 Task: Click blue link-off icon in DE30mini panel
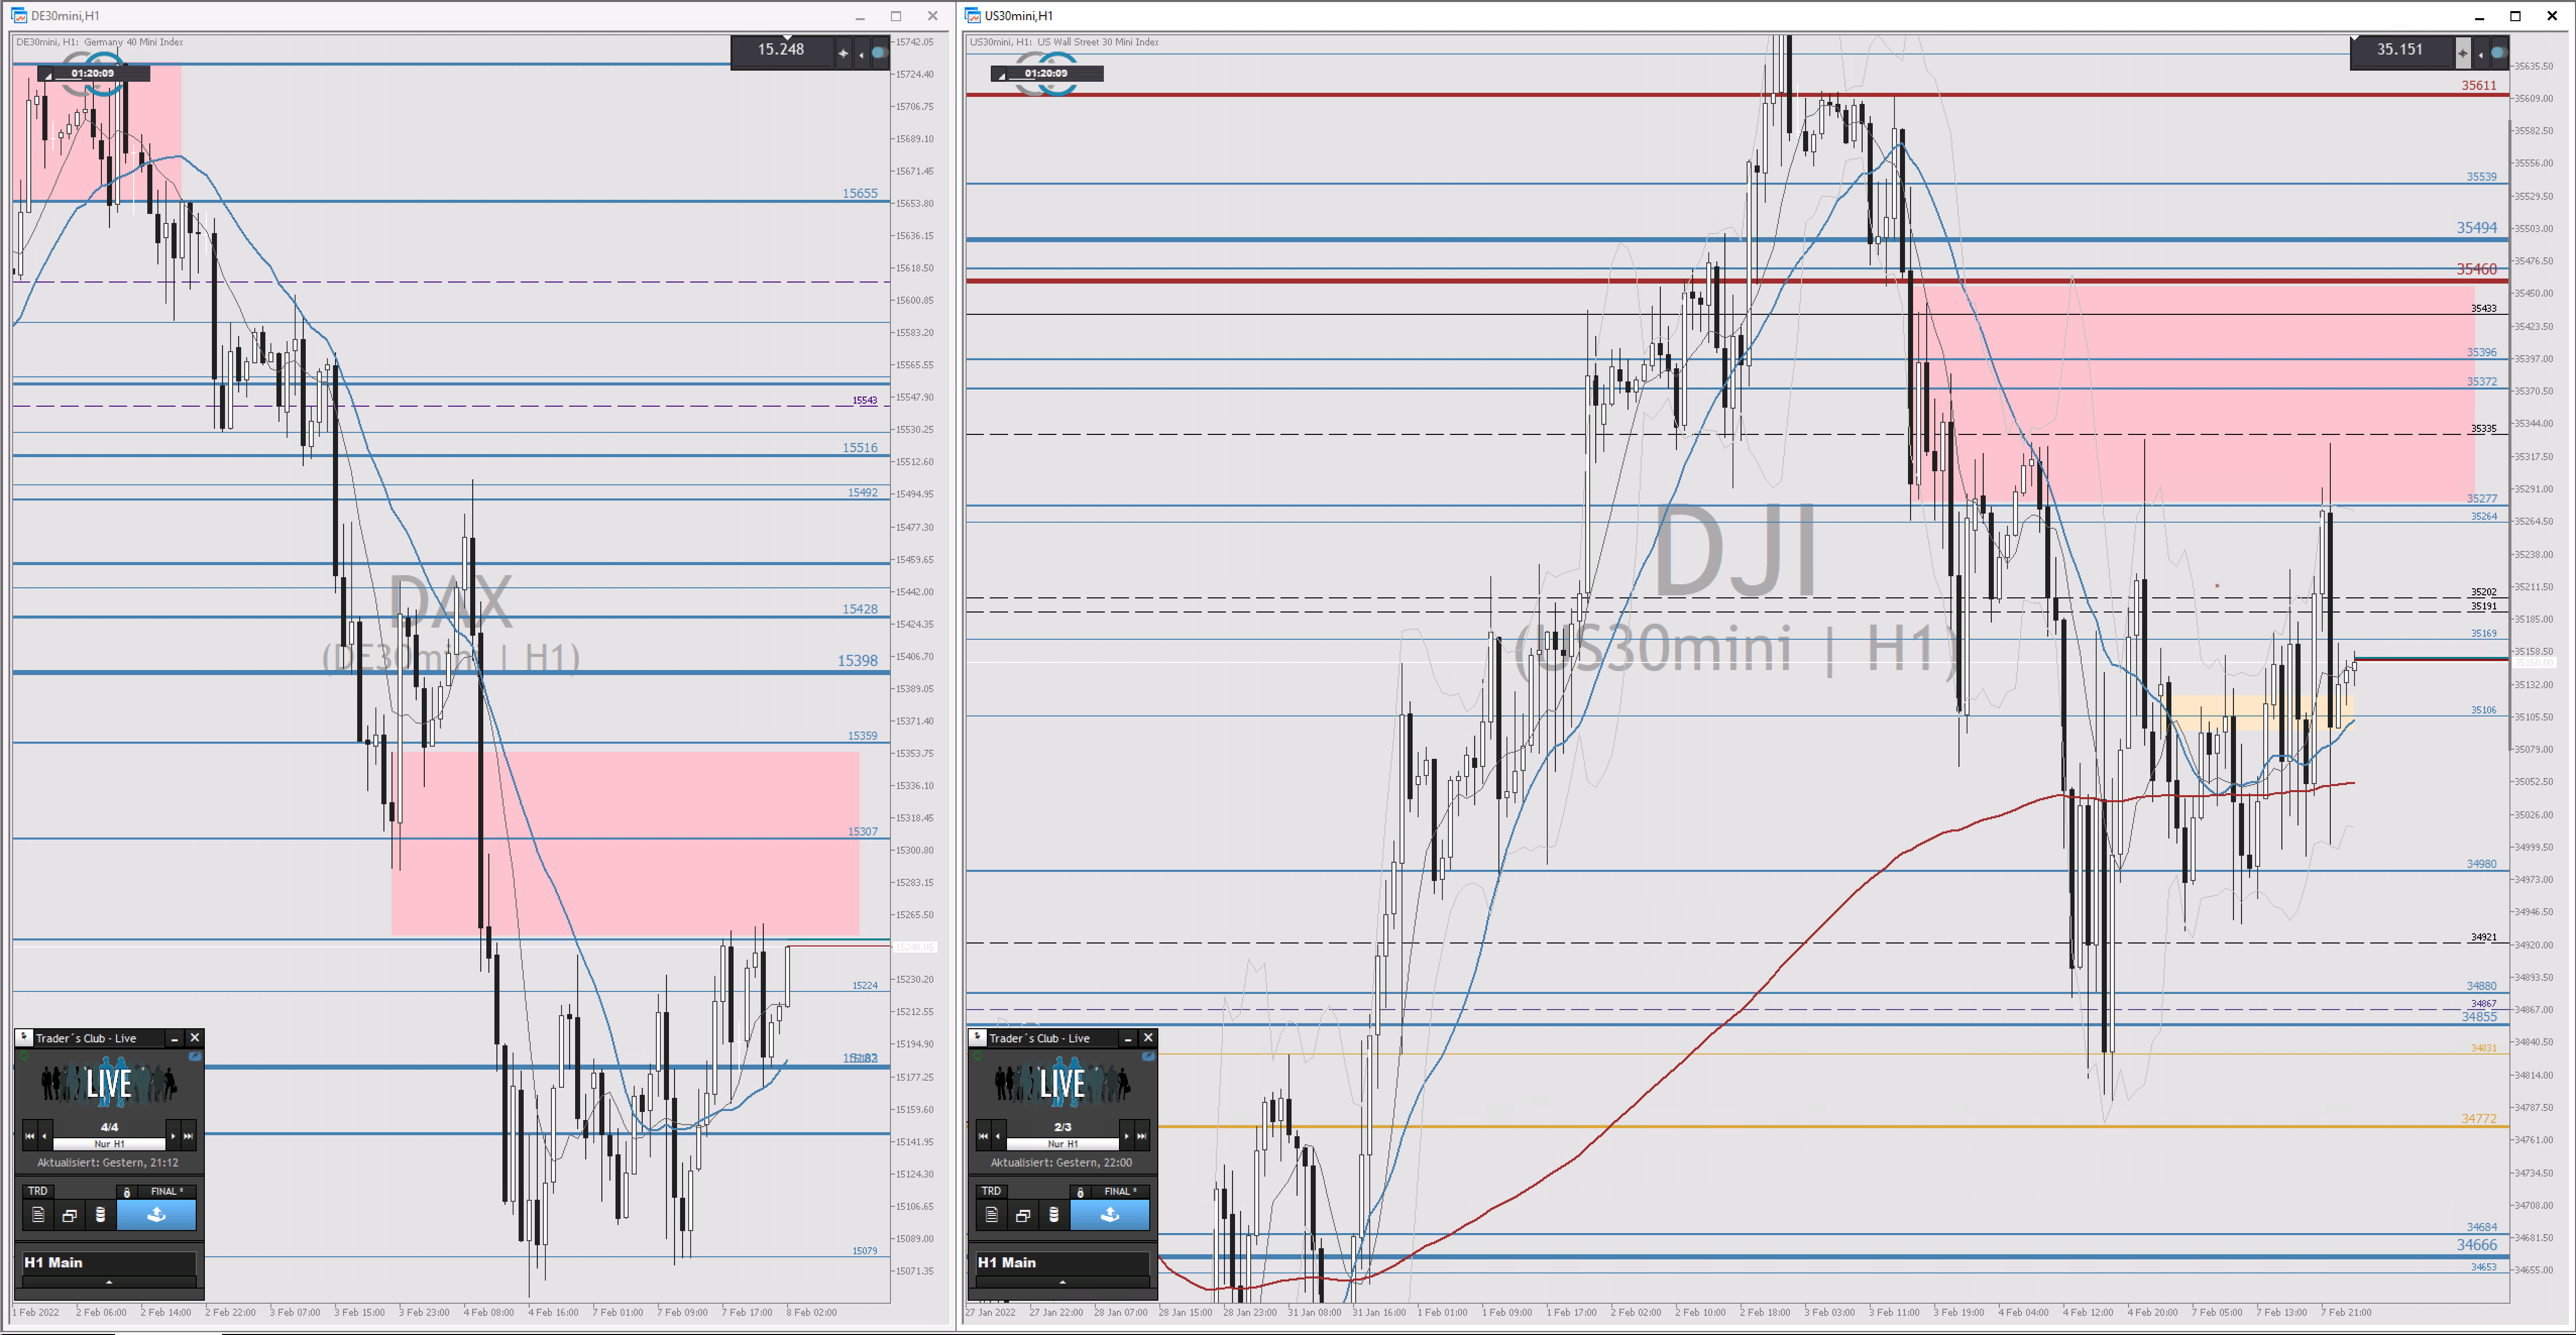(195, 1056)
